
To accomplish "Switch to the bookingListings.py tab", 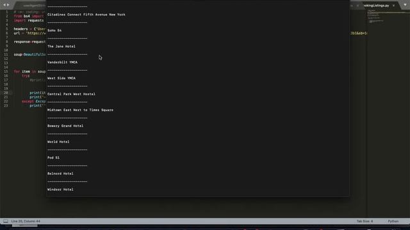I will coord(375,6).
